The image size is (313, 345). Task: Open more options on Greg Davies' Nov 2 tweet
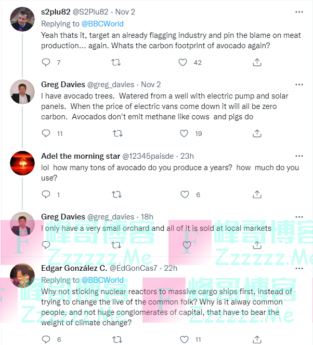(x=299, y=85)
